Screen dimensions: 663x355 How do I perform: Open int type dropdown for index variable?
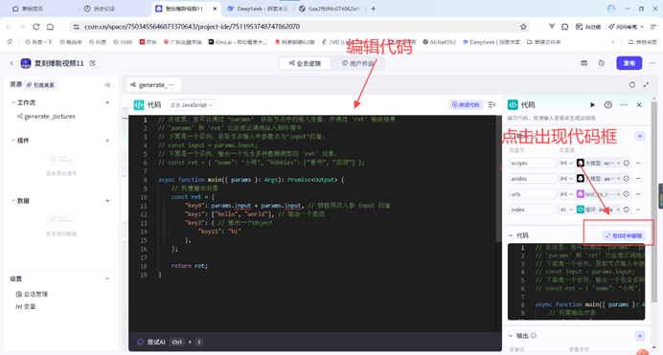pos(566,210)
